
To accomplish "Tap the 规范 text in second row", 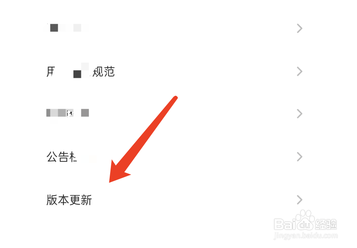I will (x=104, y=72).
